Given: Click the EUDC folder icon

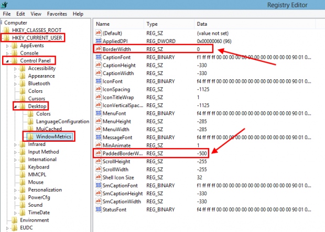Looking at the screenshot, I should point(15,228).
